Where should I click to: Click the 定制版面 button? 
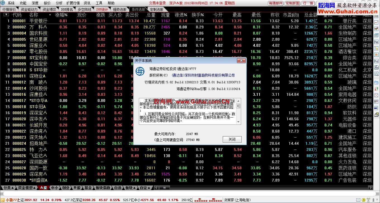pyautogui.click(x=292, y=3)
